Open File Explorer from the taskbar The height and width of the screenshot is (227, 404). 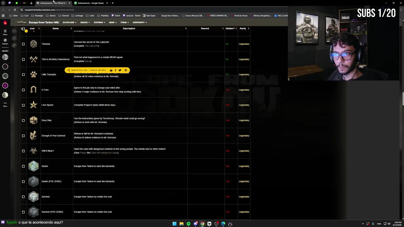pos(181,224)
